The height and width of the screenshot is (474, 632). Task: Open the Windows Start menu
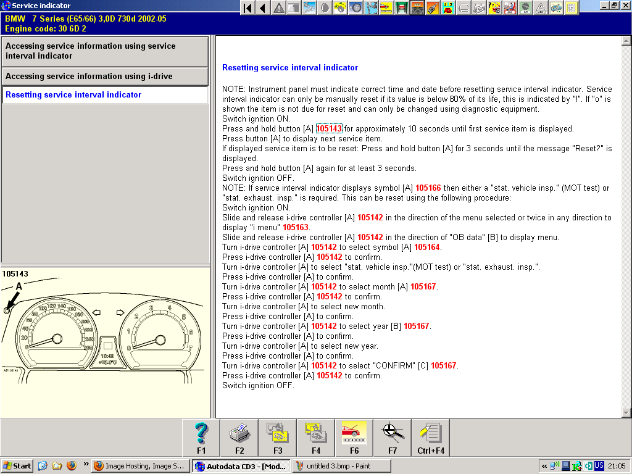[x=17, y=466]
